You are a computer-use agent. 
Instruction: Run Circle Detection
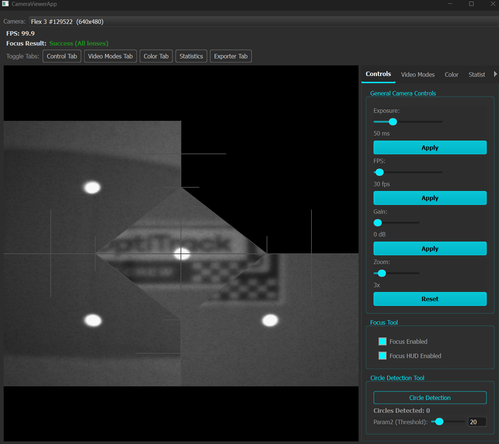pyautogui.click(x=430, y=397)
